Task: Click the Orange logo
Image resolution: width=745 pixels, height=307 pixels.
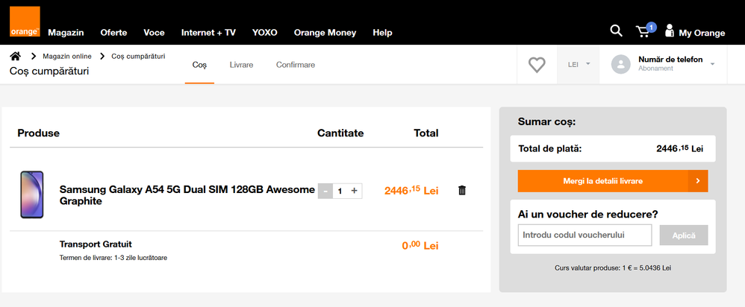Action: coord(23,22)
